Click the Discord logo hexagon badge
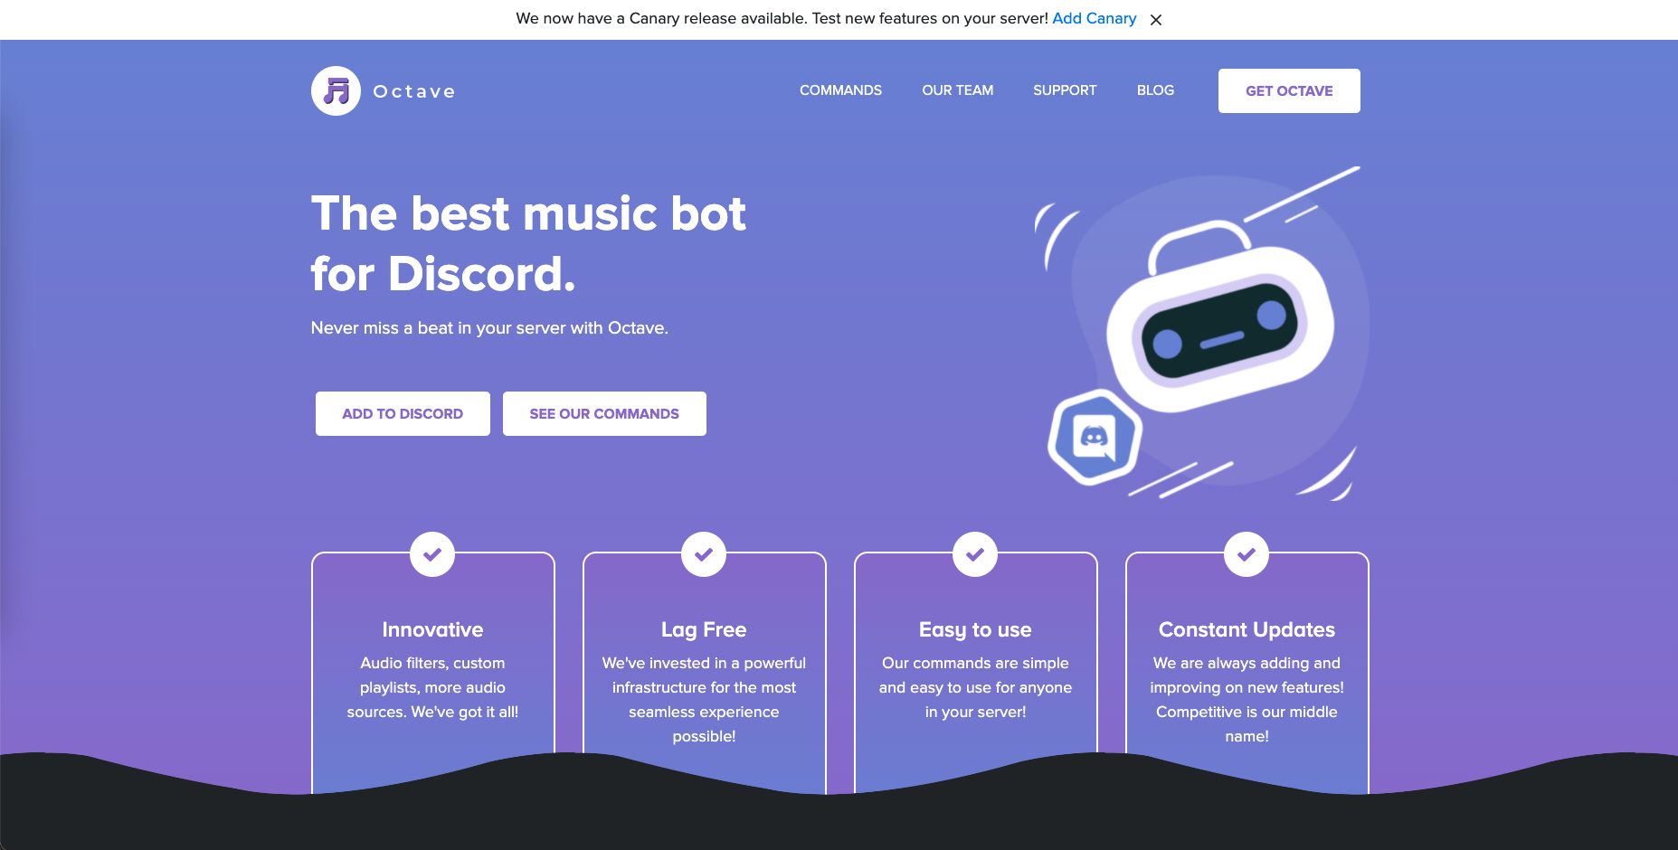 click(x=1095, y=438)
